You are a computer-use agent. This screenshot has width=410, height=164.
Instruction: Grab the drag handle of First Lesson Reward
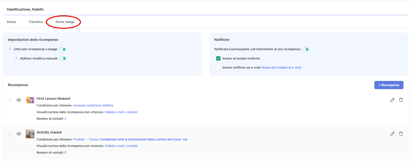pos(11,100)
